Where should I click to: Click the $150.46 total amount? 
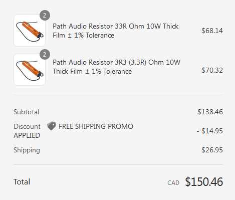click(204, 182)
